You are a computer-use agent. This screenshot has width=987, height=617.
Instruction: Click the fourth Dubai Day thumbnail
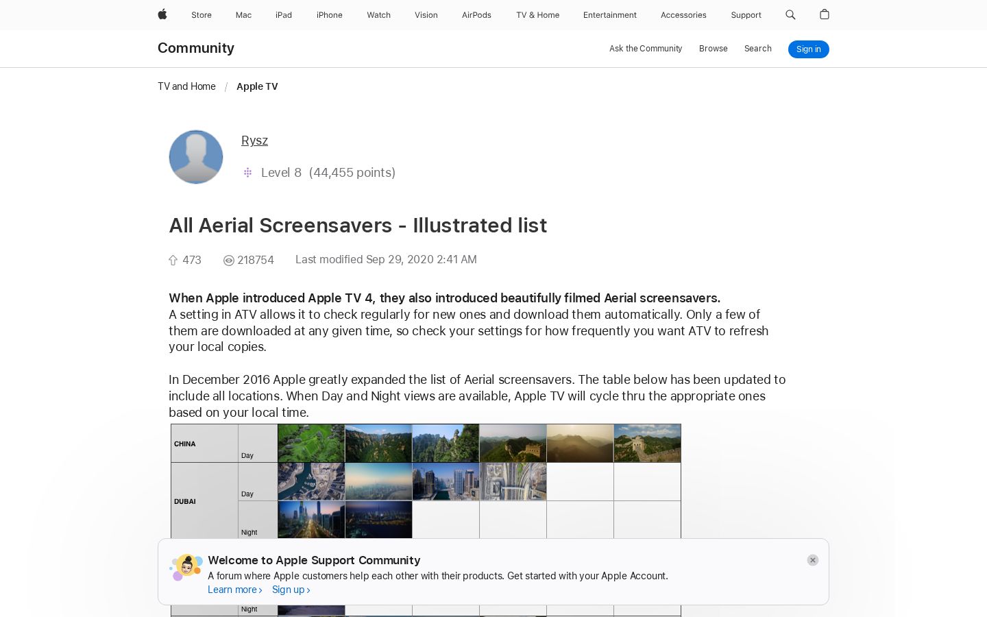coord(513,481)
